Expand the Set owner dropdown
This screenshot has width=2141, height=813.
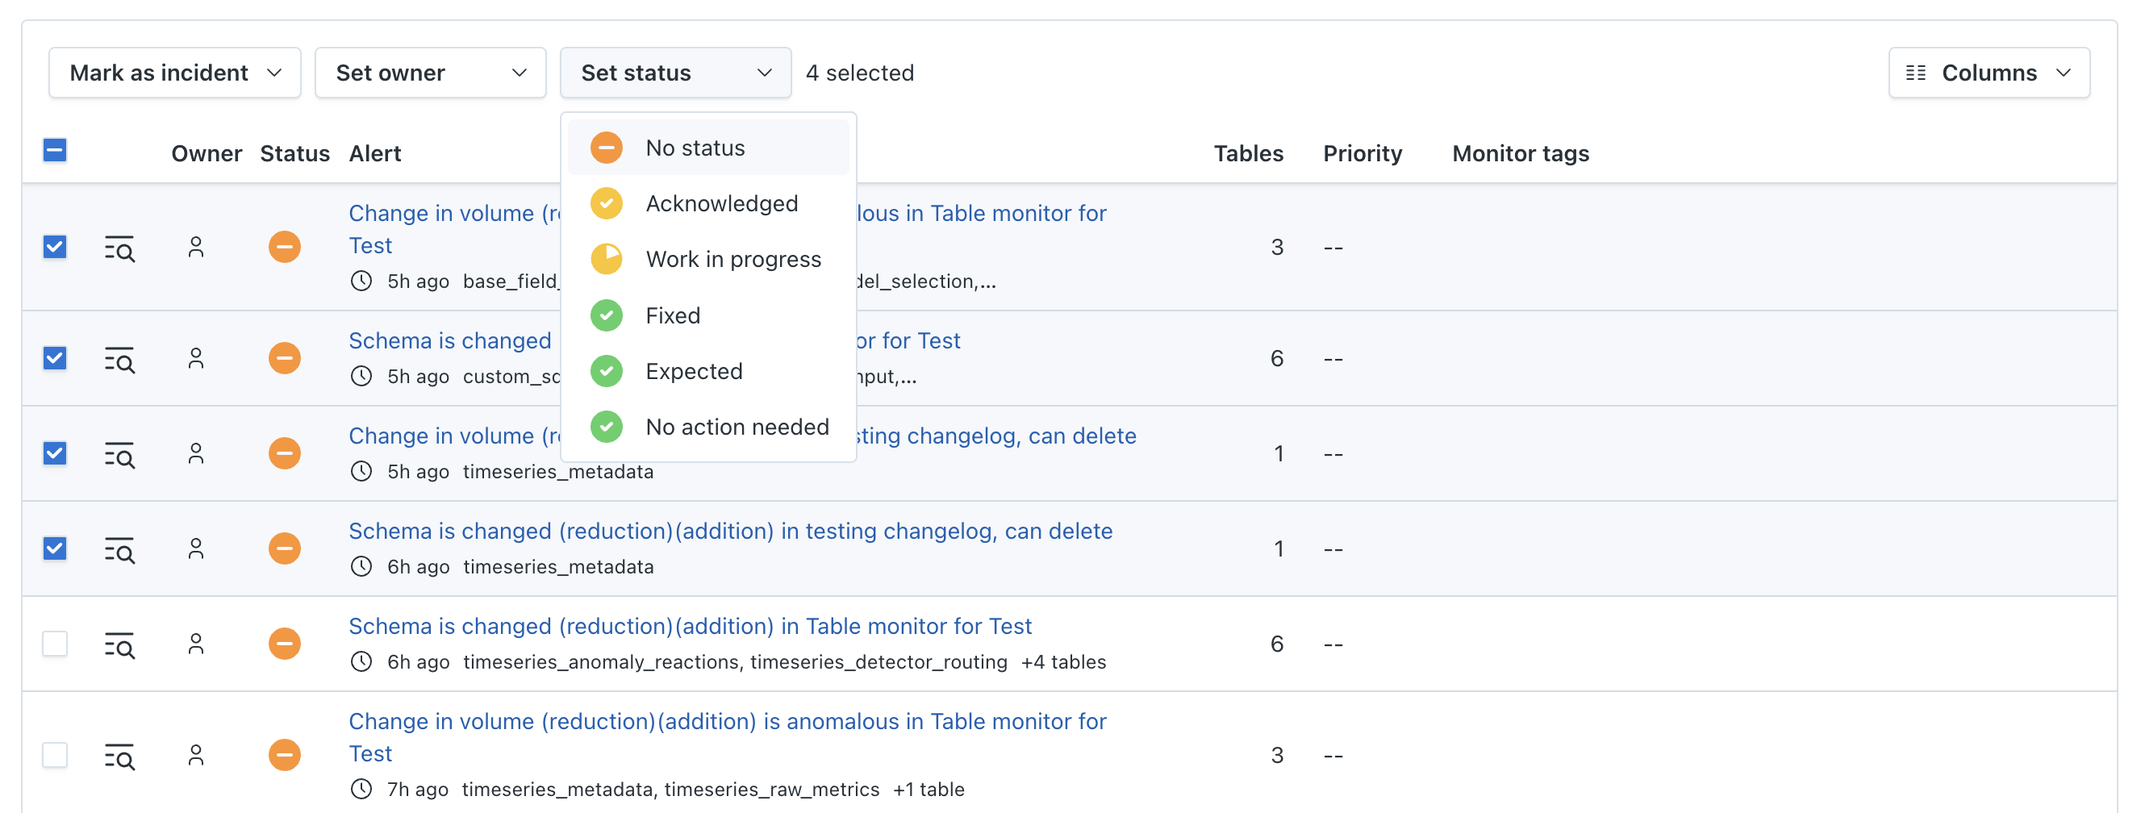(430, 73)
